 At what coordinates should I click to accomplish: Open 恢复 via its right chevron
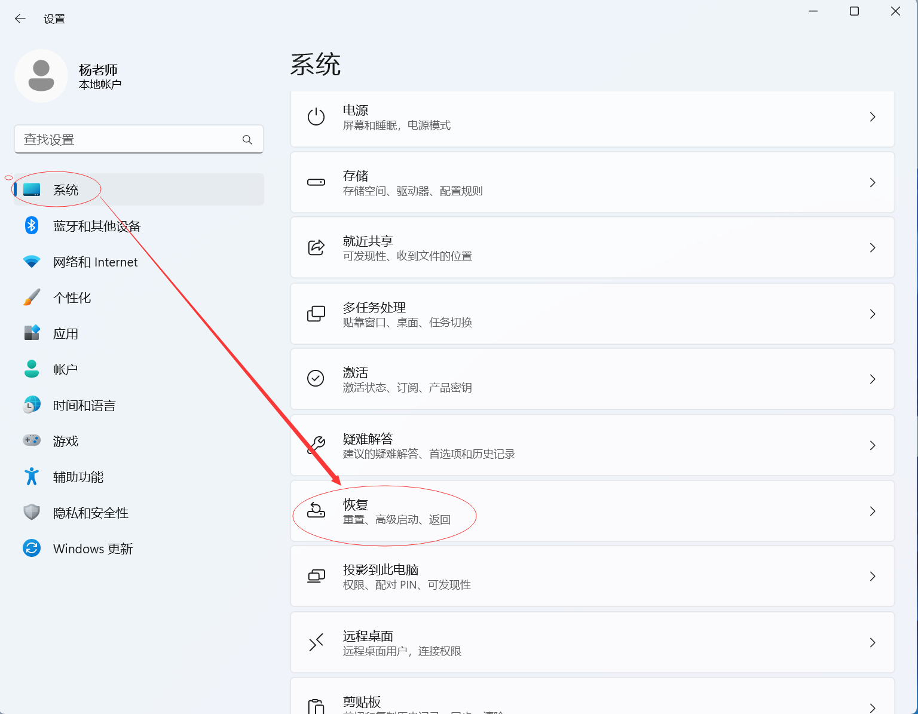[873, 511]
